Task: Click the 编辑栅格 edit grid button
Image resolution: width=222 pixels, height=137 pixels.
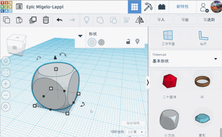Action: coord(133,123)
